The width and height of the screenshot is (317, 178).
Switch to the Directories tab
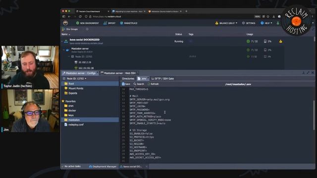(x=128, y=79)
